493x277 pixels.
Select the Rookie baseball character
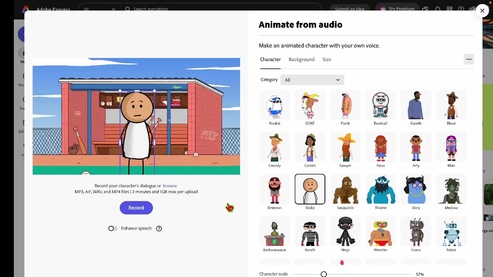274,105
